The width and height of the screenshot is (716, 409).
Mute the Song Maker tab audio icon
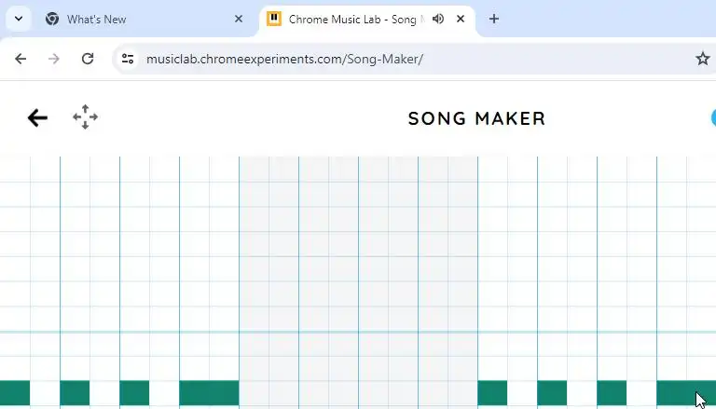pos(438,19)
